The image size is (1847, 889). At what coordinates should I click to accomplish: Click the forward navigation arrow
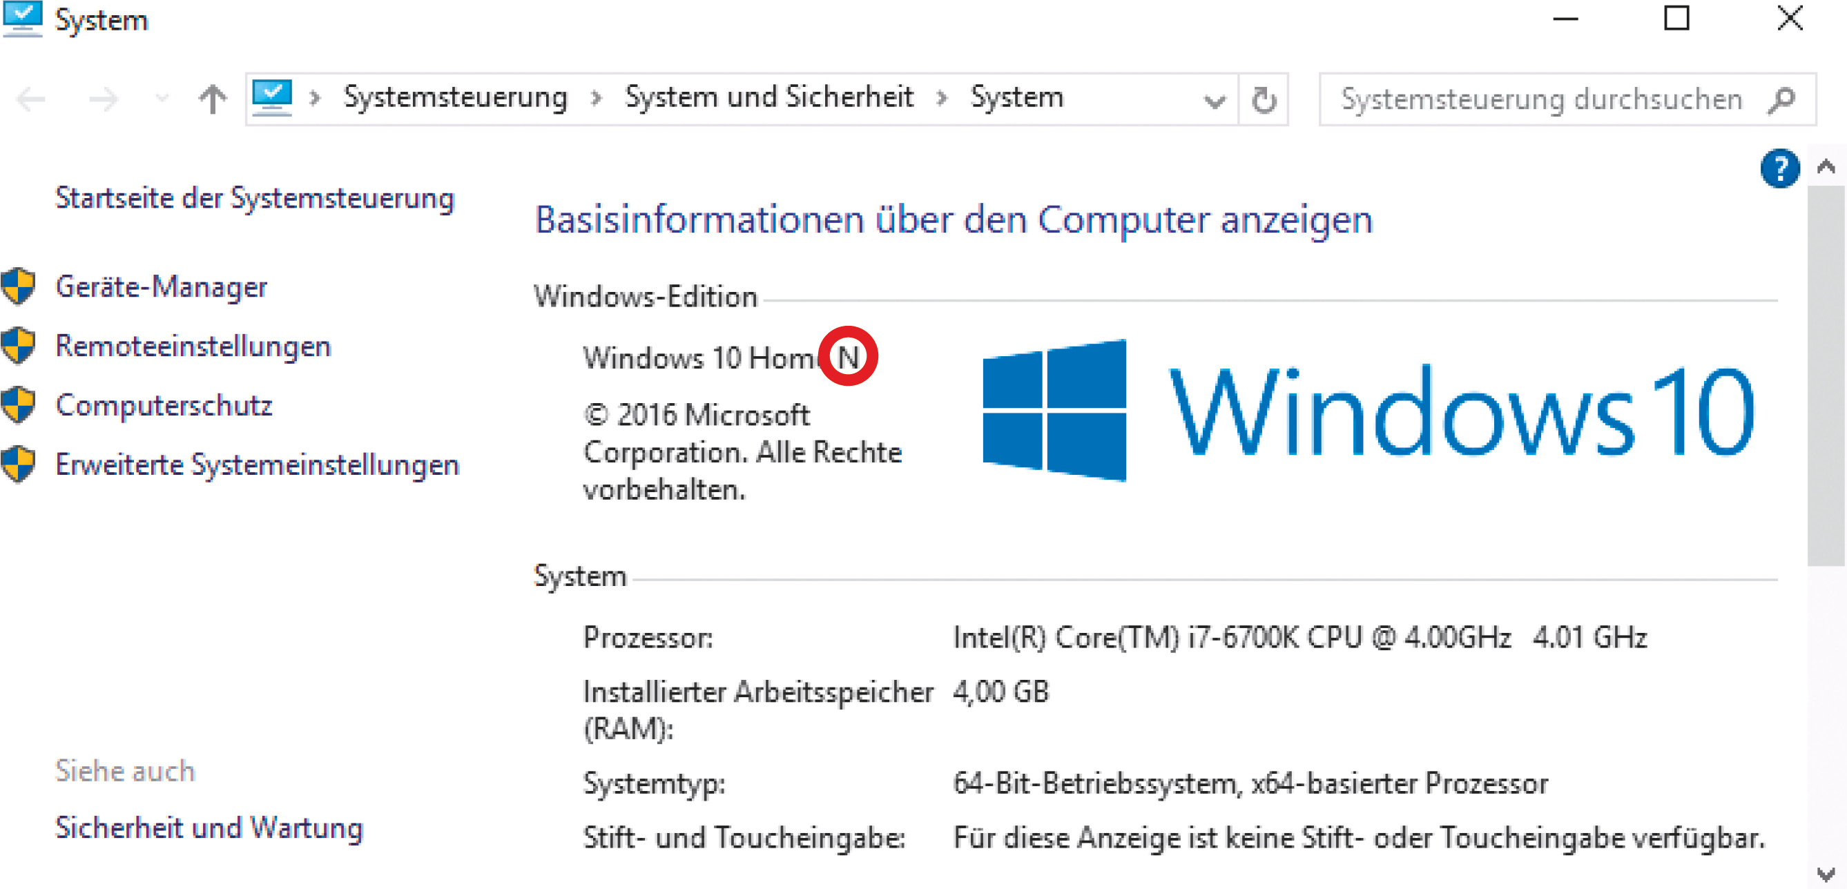pos(104,99)
